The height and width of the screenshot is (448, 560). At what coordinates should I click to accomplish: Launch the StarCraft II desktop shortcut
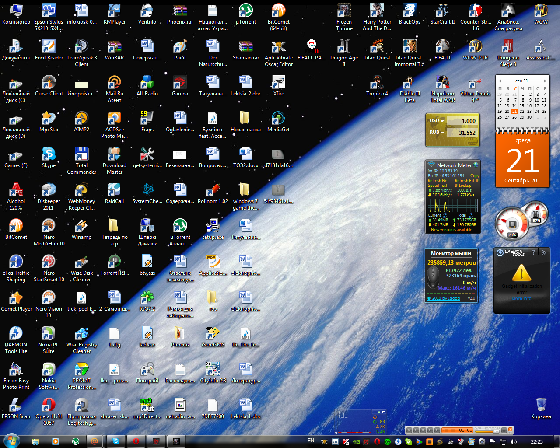[442, 11]
